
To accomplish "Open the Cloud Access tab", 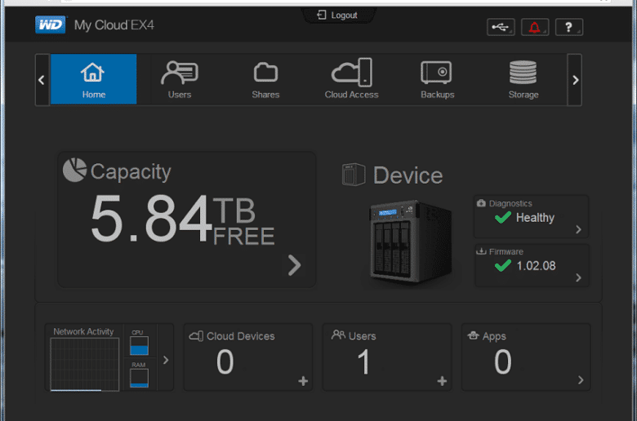I will tap(351, 79).
